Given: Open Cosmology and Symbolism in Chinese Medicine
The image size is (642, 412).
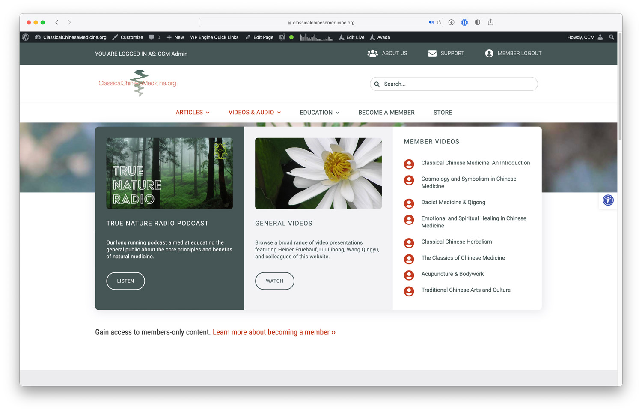Looking at the screenshot, I should (469, 182).
